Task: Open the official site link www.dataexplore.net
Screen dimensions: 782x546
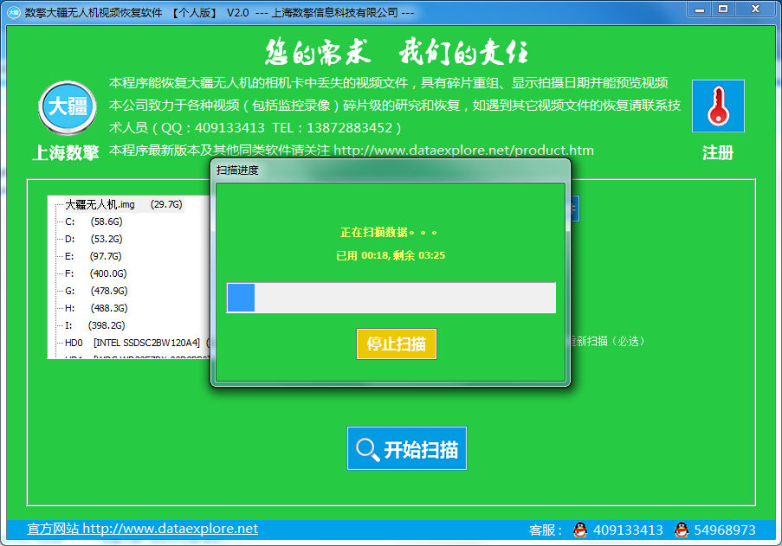Action: pyautogui.click(x=142, y=529)
